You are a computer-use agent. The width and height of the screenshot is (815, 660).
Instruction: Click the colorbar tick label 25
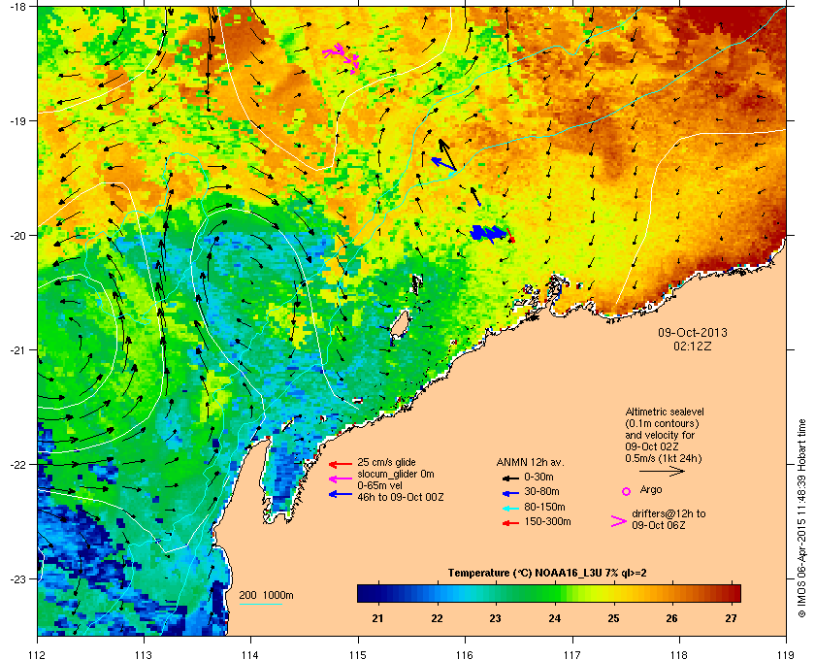click(x=613, y=618)
